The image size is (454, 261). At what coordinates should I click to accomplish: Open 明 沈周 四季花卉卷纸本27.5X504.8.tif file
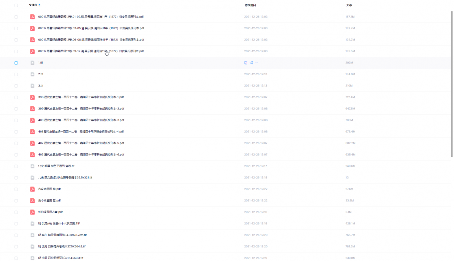62,246
